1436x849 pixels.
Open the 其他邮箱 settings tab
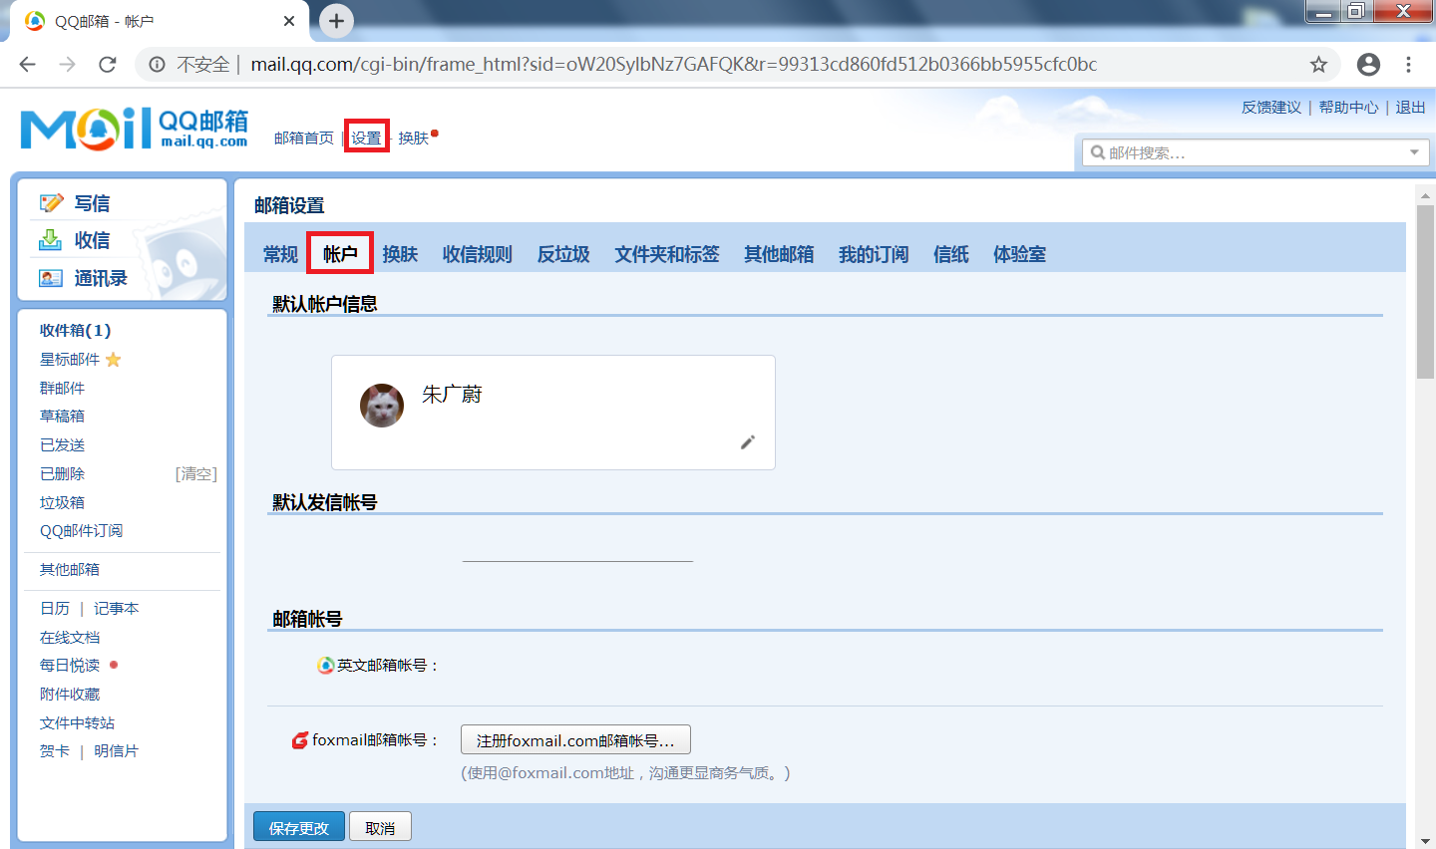(779, 254)
